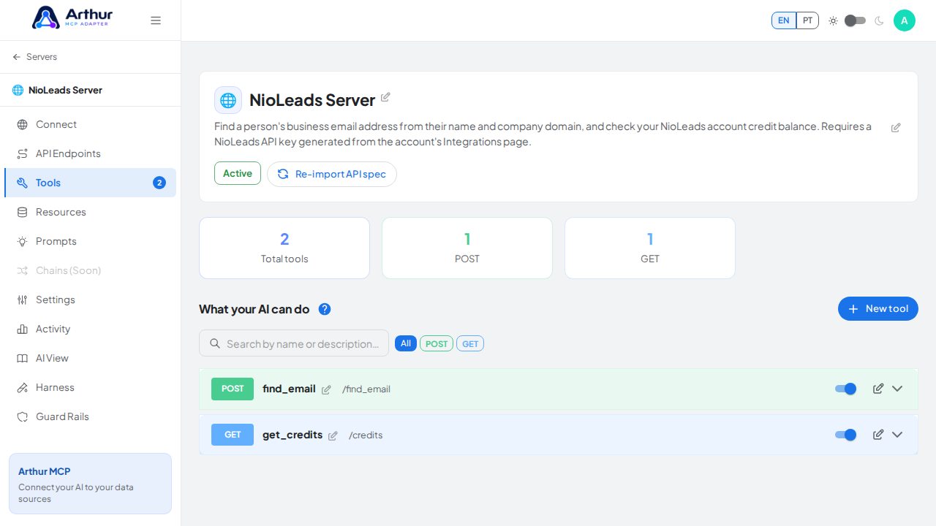The width and height of the screenshot is (936, 526).
Task: Filter tools by GET
Action: [470, 343]
